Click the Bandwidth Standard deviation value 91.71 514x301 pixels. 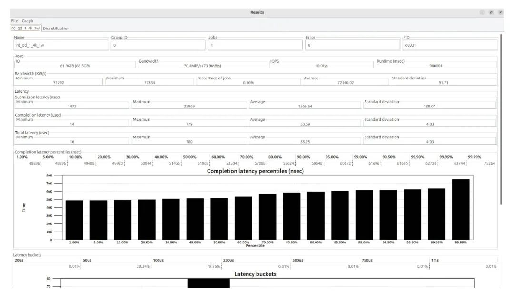pyautogui.click(x=443, y=83)
